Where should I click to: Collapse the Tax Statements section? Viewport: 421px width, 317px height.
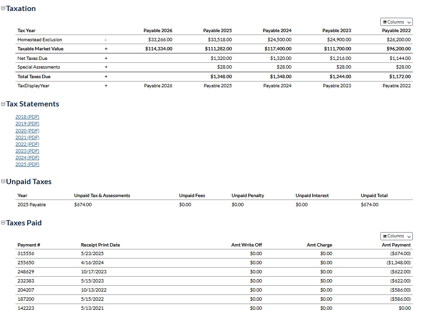point(3,104)
